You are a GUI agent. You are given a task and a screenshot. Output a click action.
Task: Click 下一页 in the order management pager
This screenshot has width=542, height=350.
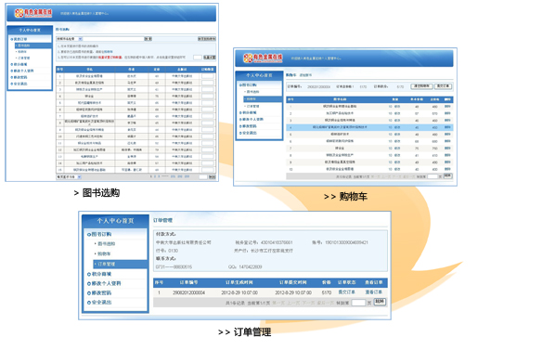pos(308,303)
